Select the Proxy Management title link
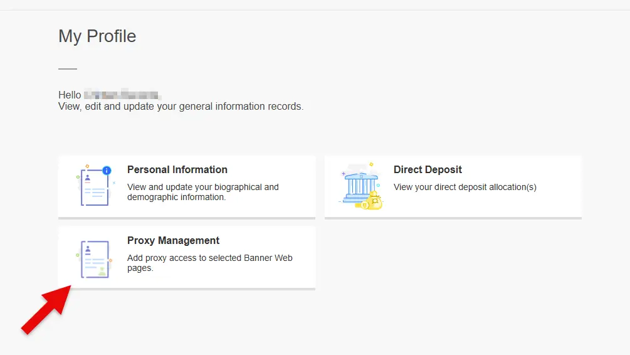Viewport: 630px width, 355px height. point(173,240)
